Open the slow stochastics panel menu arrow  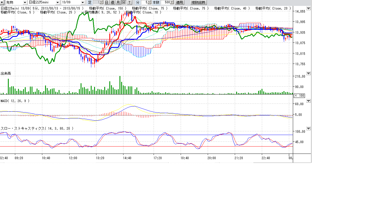308,128
